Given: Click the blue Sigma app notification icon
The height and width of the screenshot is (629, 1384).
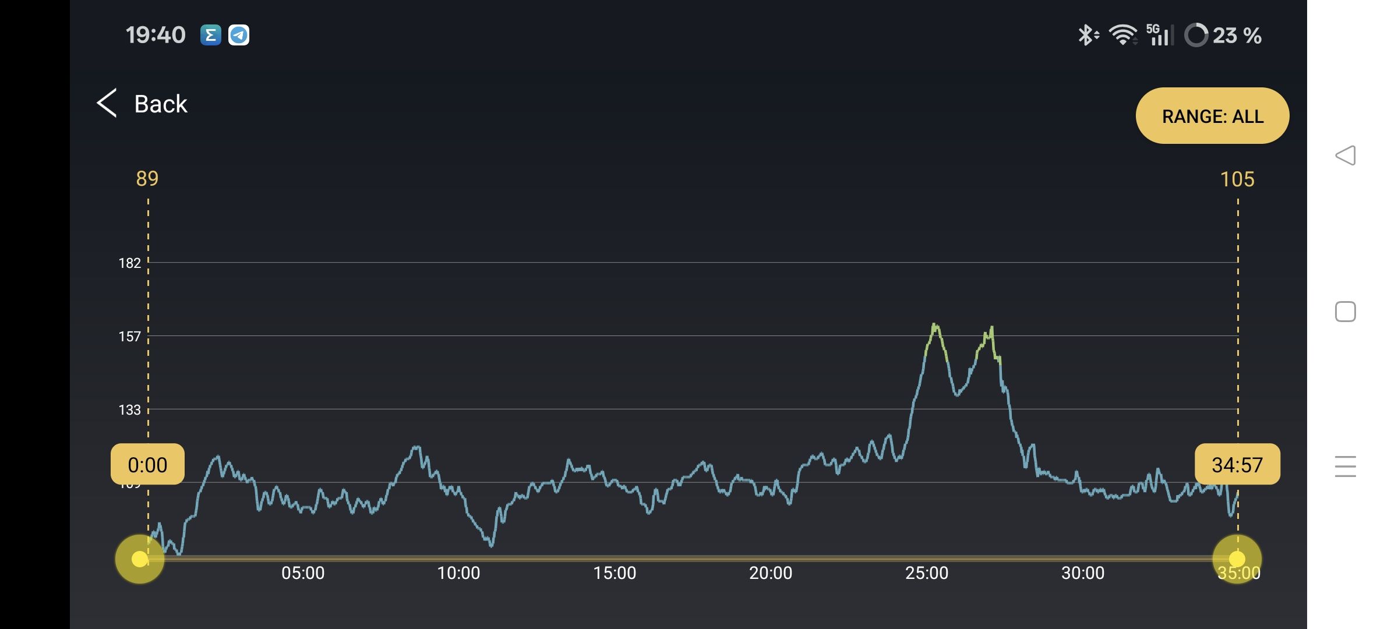Looking at the screenshot, I should (210, 35).
